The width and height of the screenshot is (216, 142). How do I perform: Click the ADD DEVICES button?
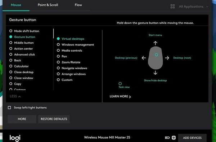(x=192, y=138)
